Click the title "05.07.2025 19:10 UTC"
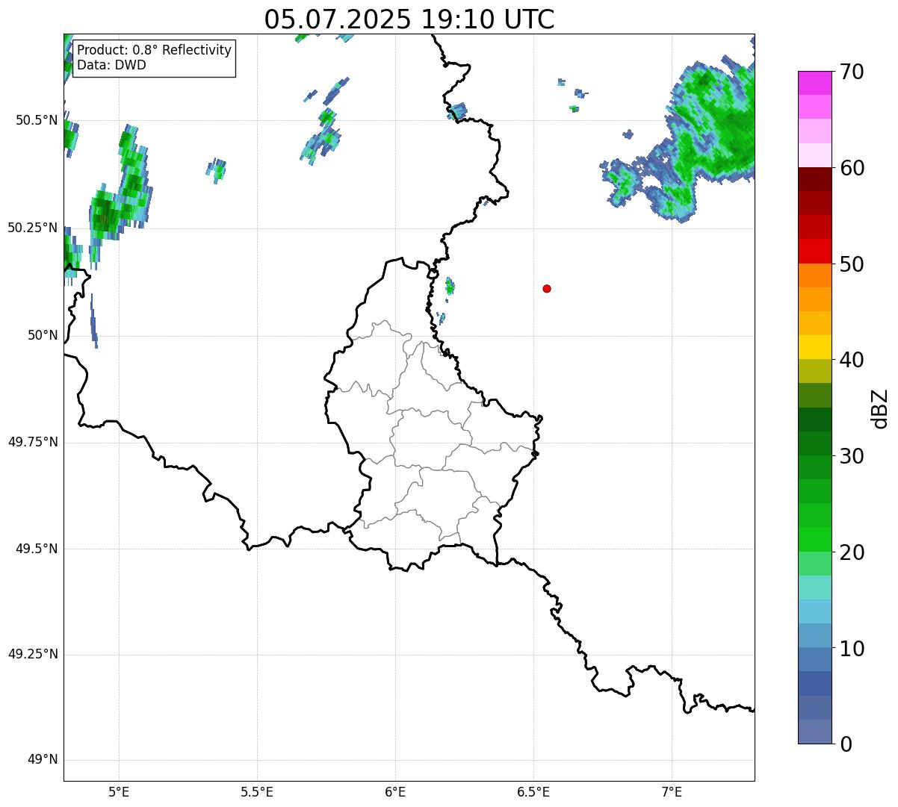 [409, 19]
